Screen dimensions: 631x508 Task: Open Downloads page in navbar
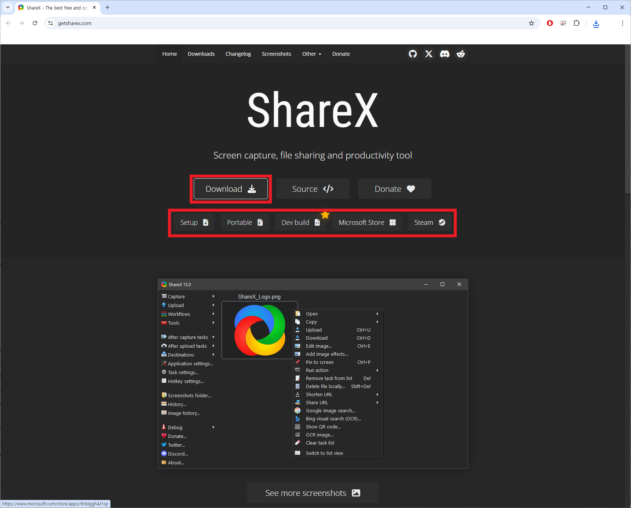click(201, 54)
